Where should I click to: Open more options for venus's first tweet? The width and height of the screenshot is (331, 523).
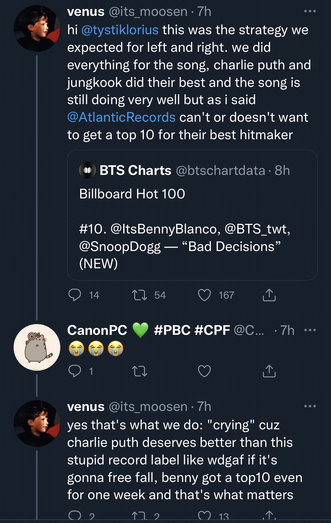(310, 11)
